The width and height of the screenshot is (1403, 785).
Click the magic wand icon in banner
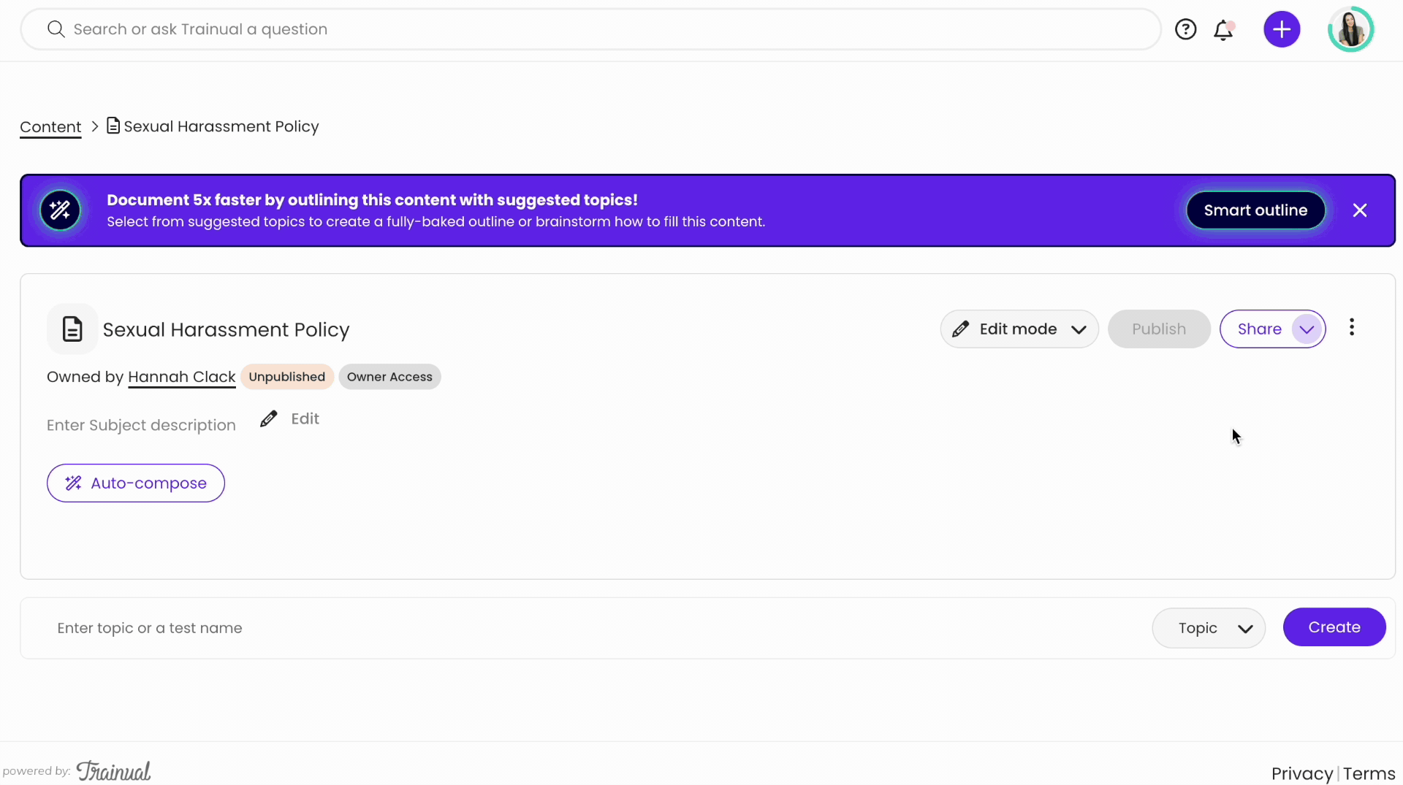[60, 210]
